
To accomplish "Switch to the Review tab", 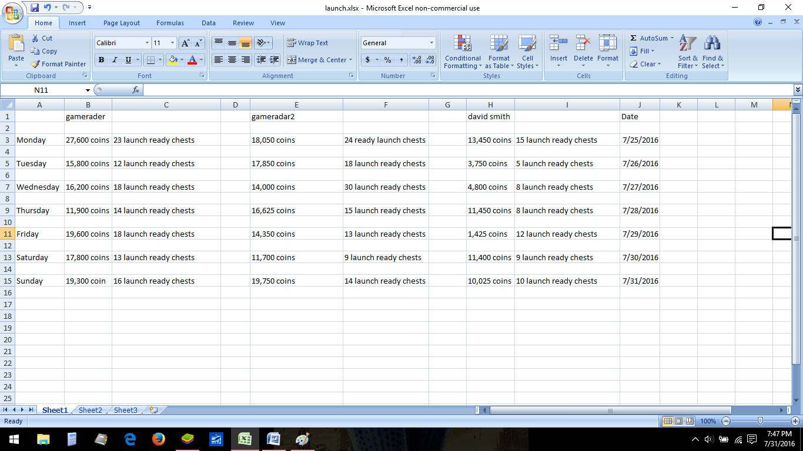I will click(243, 23).
